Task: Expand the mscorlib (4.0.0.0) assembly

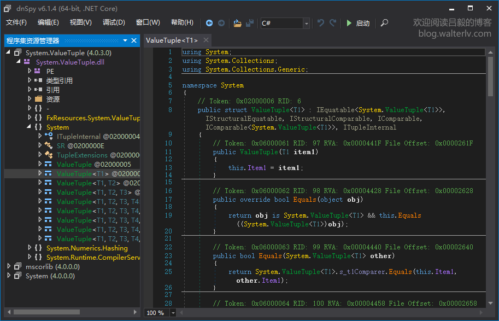Action: (9, 266)
